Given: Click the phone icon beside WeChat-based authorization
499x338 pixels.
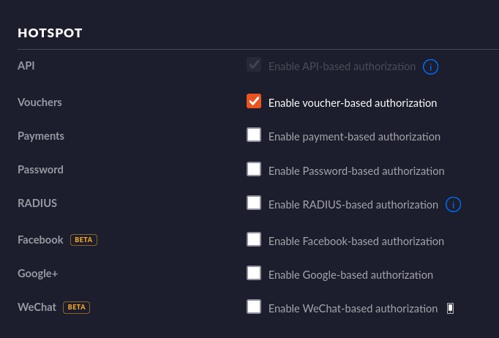Looking at the screenshot, I should 451,309.
